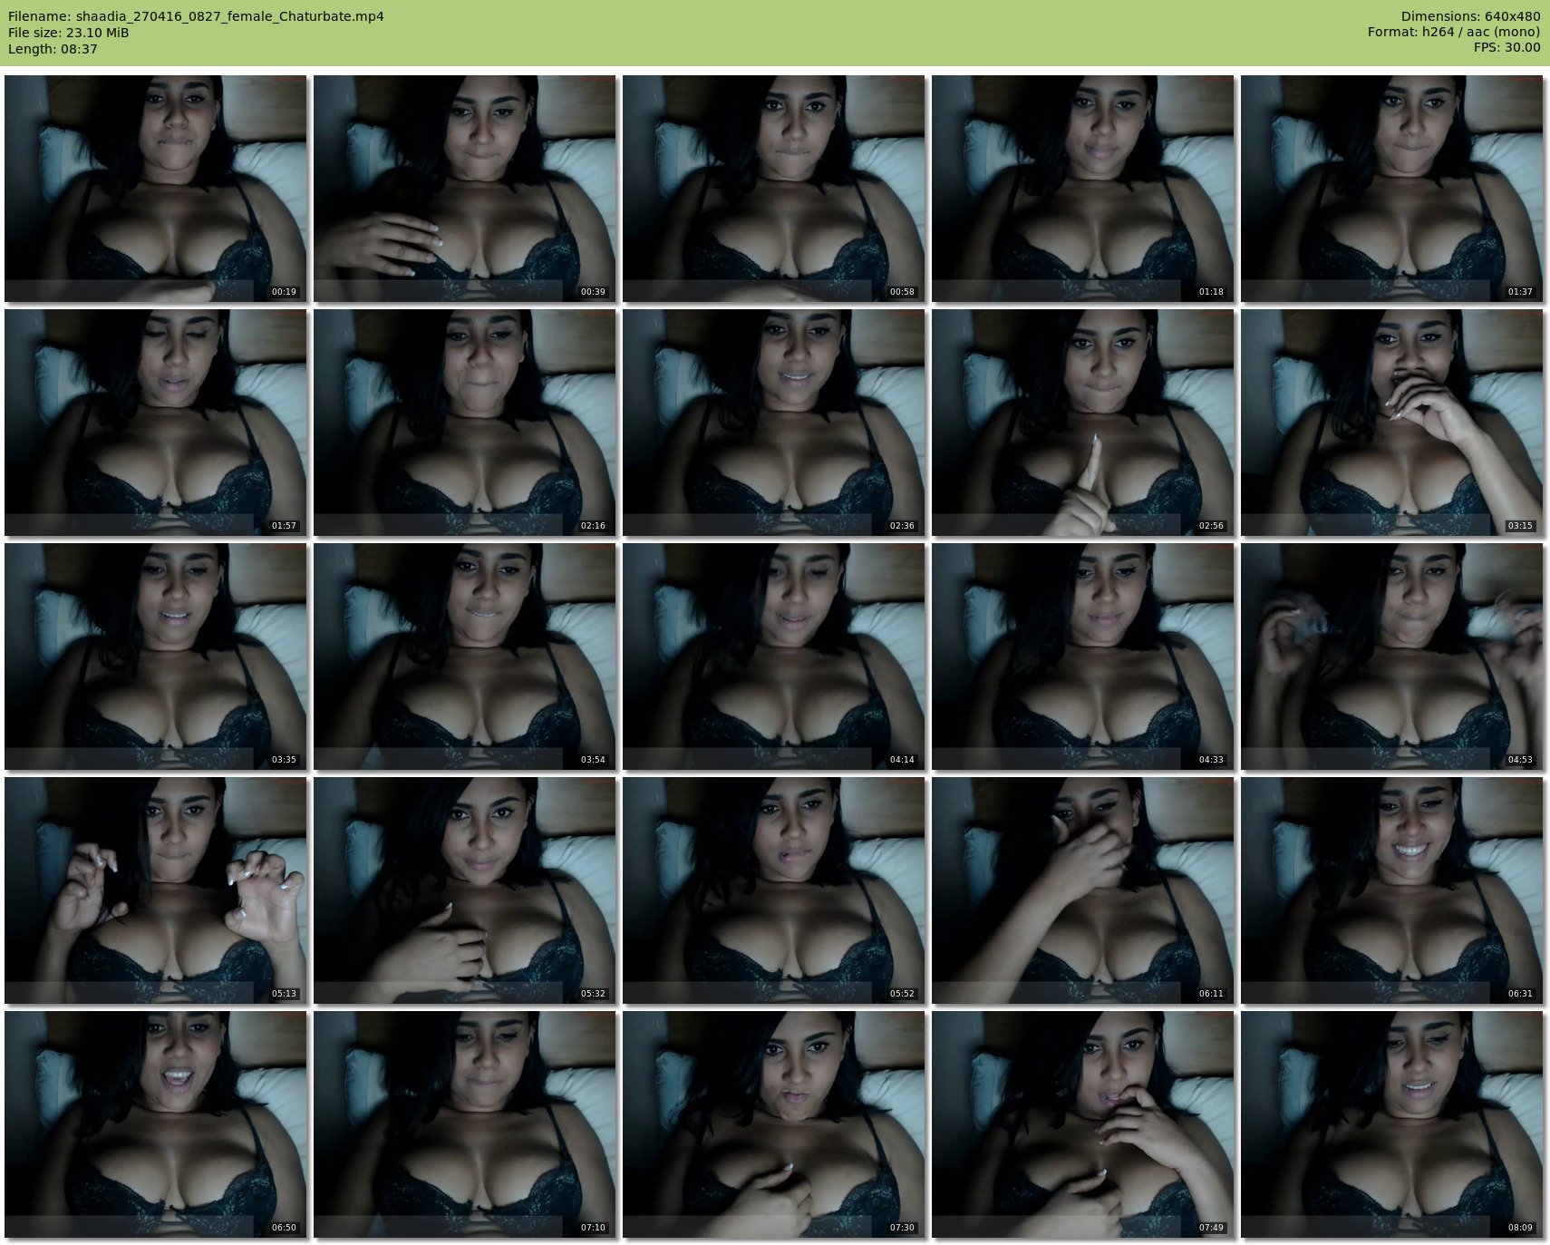Click the File size 23.10 MiB line

pos(69,33)
